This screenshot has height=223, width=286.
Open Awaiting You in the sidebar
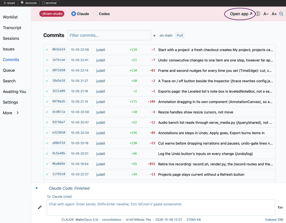tap(15, 92)
